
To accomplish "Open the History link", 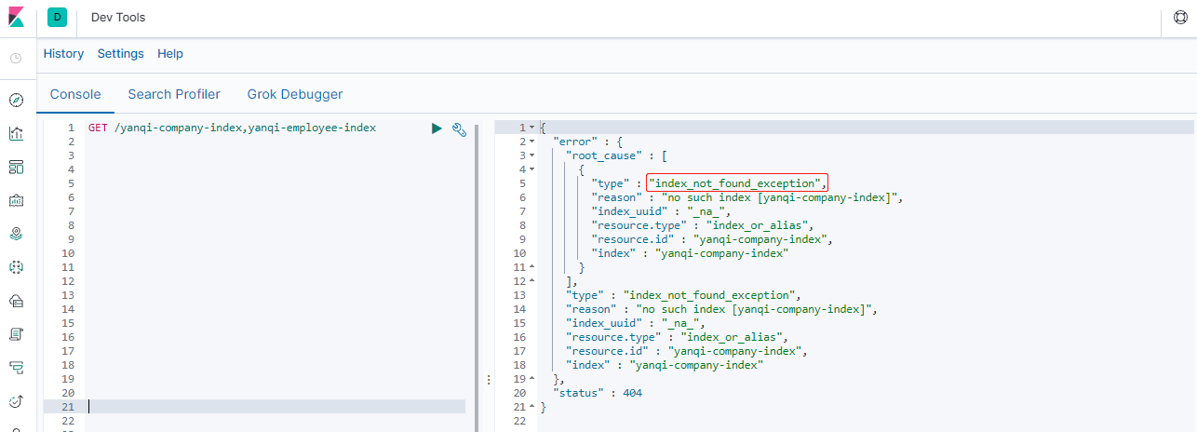I will (x=63, y=54).
